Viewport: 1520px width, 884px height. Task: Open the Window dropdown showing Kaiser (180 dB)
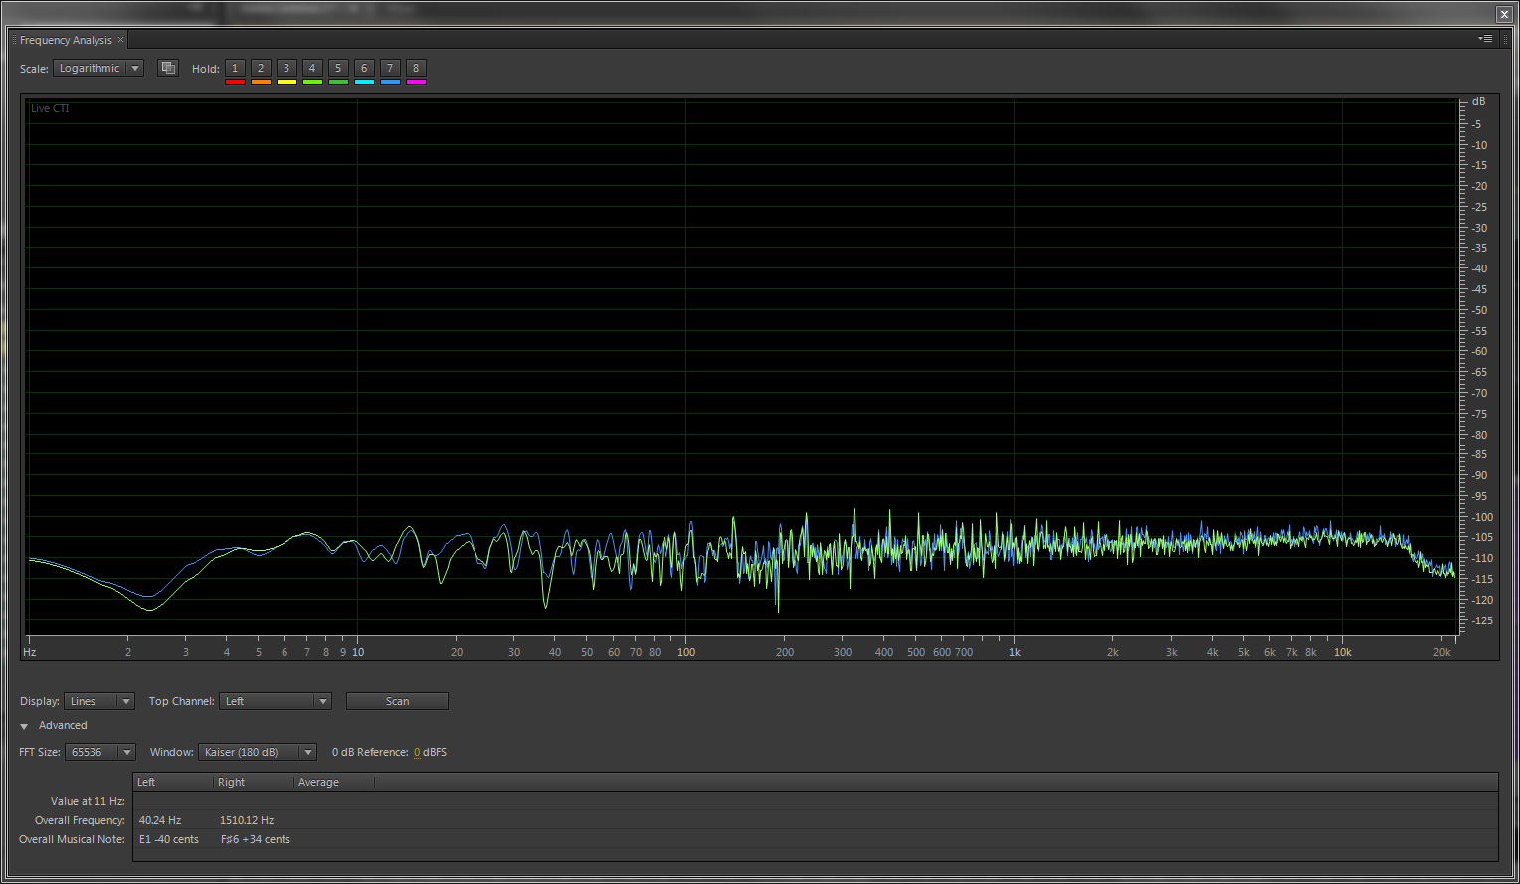coord(258,752)
